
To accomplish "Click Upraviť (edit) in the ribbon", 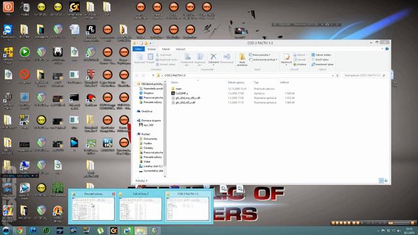I will point(299,59).
